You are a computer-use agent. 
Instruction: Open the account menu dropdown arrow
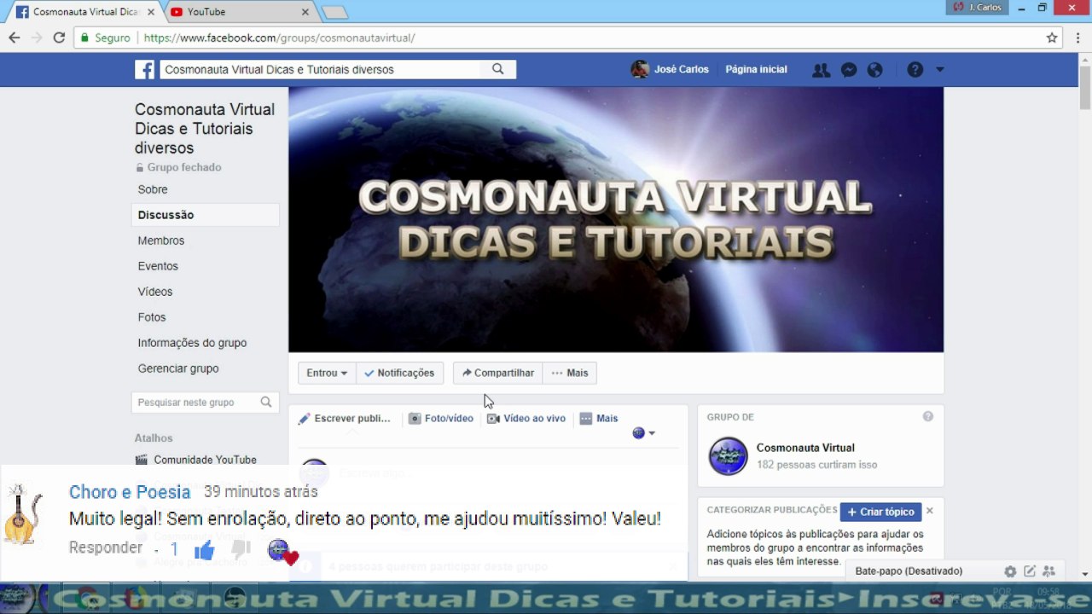tap(939, 70)
